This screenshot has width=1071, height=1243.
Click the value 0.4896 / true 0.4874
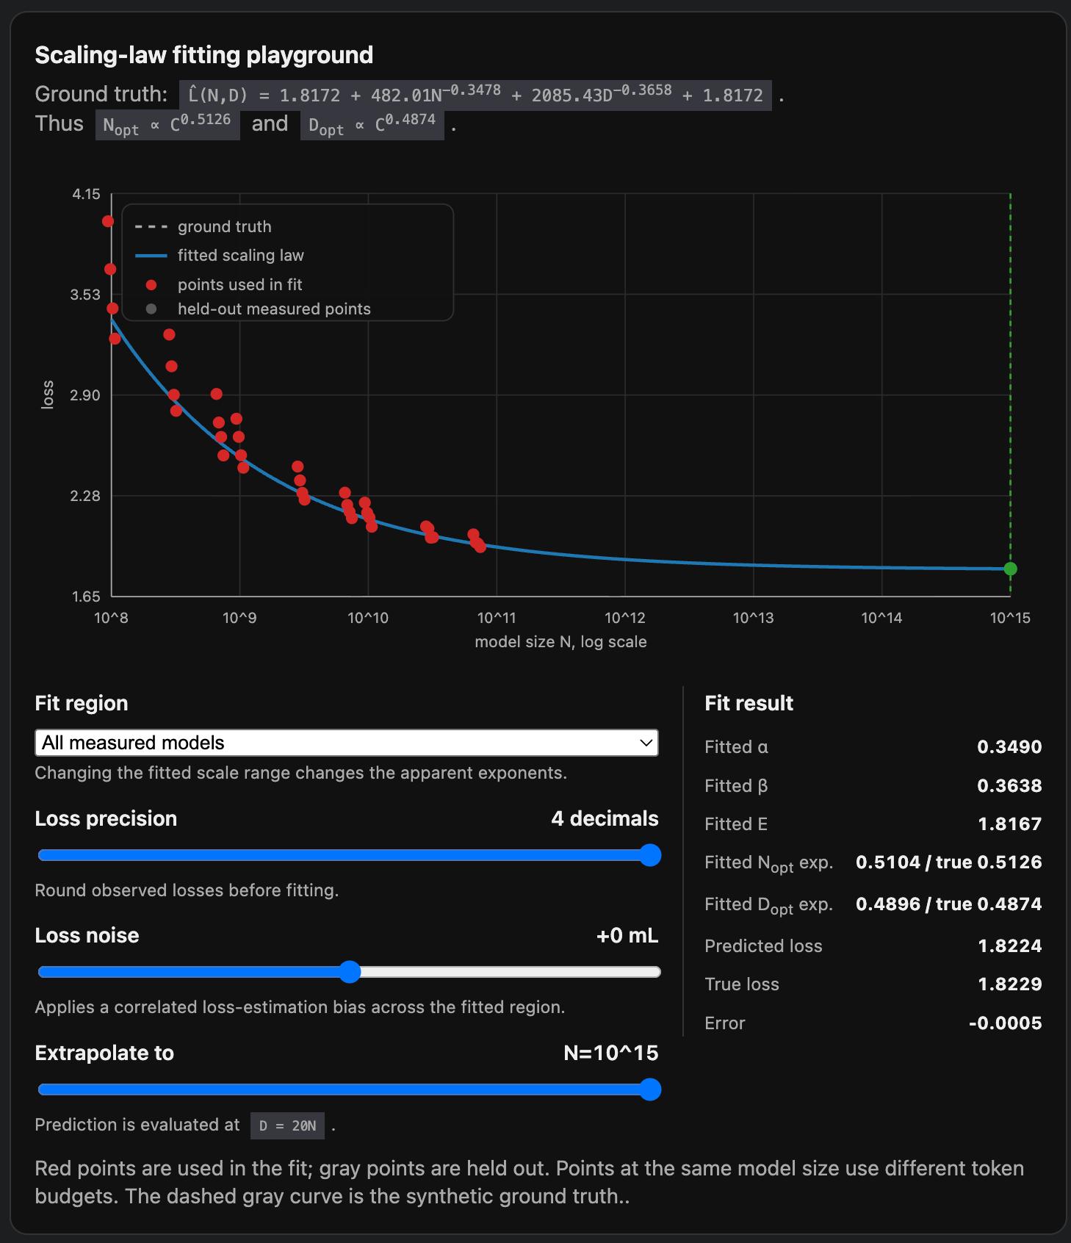coord(949,904)
